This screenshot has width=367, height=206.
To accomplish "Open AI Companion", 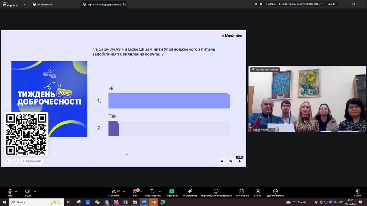I will [x=190, y=191].
